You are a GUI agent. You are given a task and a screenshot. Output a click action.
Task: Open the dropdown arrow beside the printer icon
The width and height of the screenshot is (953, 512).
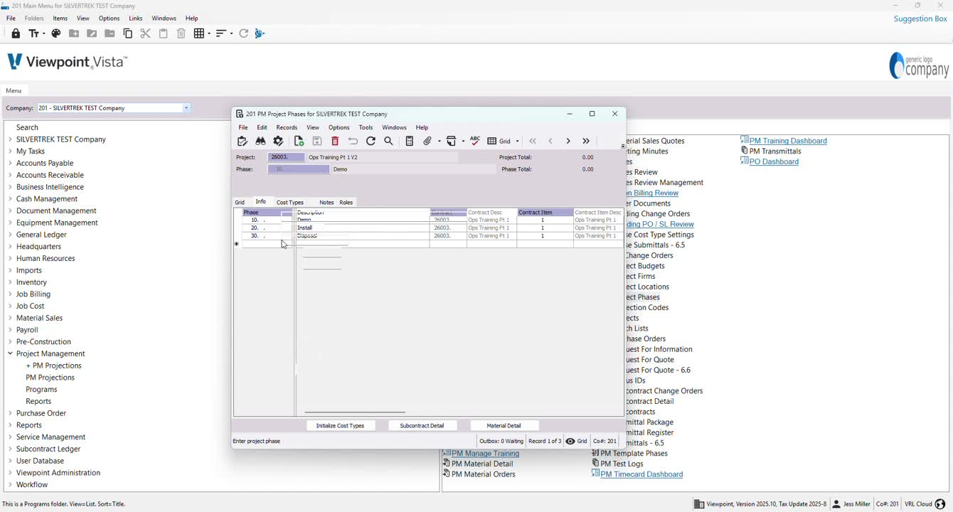[463, 142]
